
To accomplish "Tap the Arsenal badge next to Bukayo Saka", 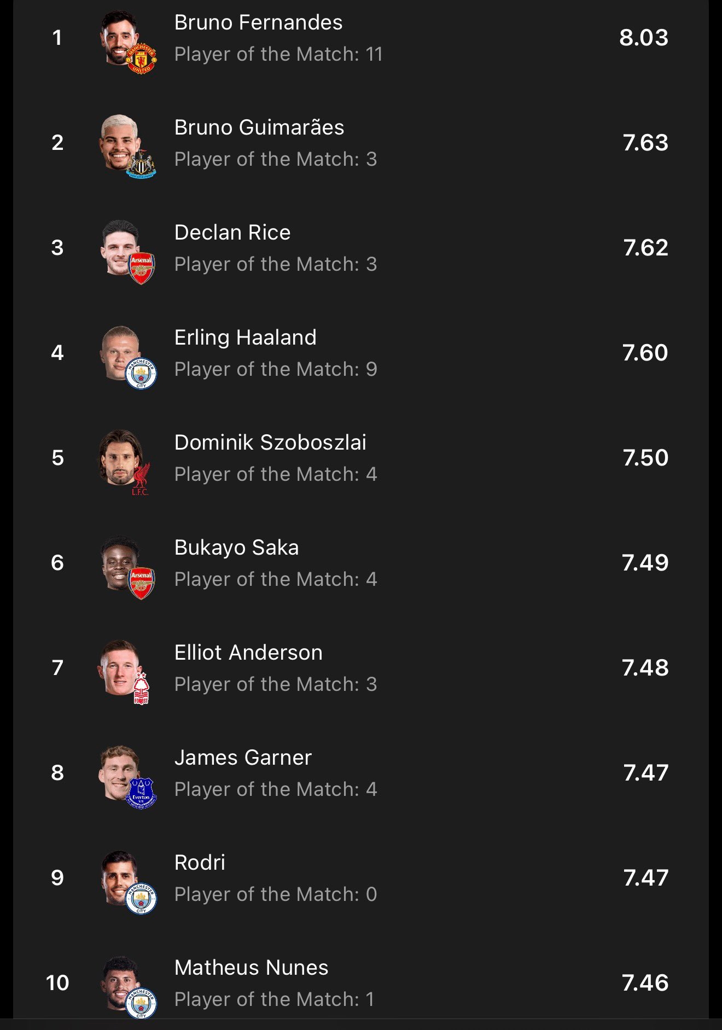I will pos(142,583).
